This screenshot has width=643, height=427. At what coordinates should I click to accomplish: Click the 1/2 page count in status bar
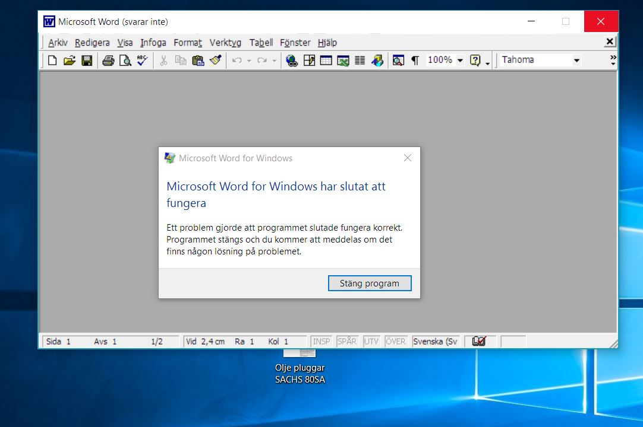pos(157,341)
